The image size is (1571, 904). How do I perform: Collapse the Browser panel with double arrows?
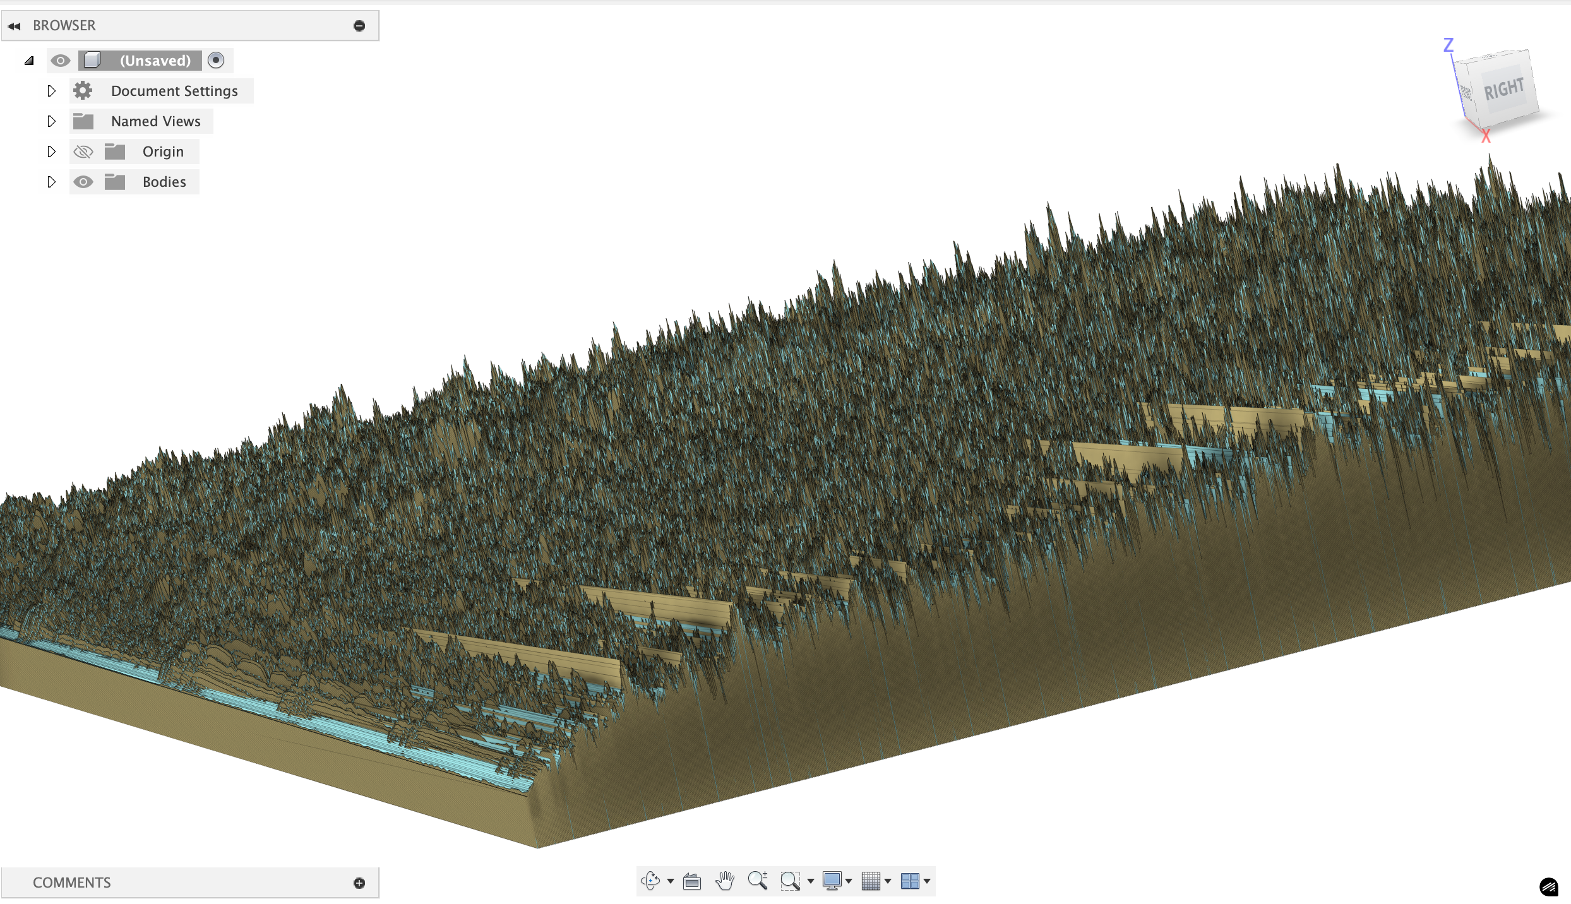(x=15, y=26)
